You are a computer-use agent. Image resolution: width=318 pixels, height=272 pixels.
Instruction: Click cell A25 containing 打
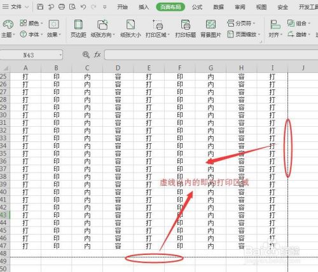[x=25, y=77]
